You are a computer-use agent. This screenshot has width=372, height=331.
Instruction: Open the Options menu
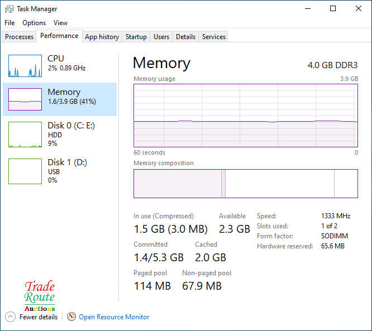(x=34, y=23)
